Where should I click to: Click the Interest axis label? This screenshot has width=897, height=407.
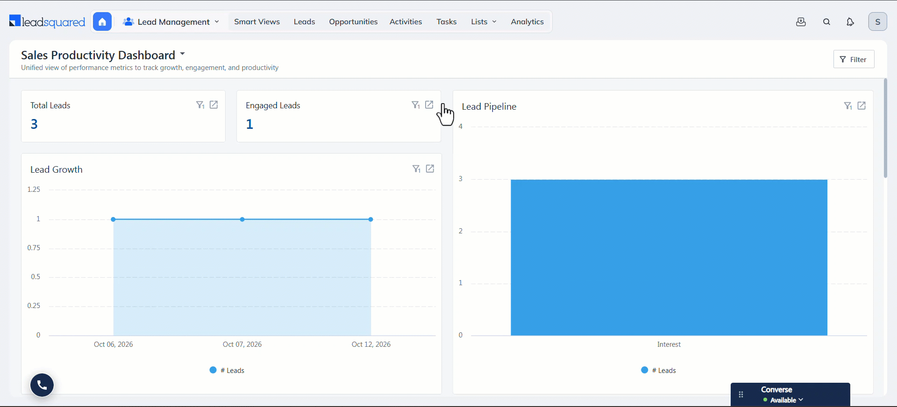669,344
